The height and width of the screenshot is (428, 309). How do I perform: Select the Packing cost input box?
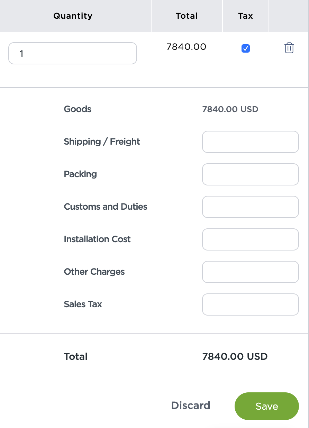click(250, 174)
